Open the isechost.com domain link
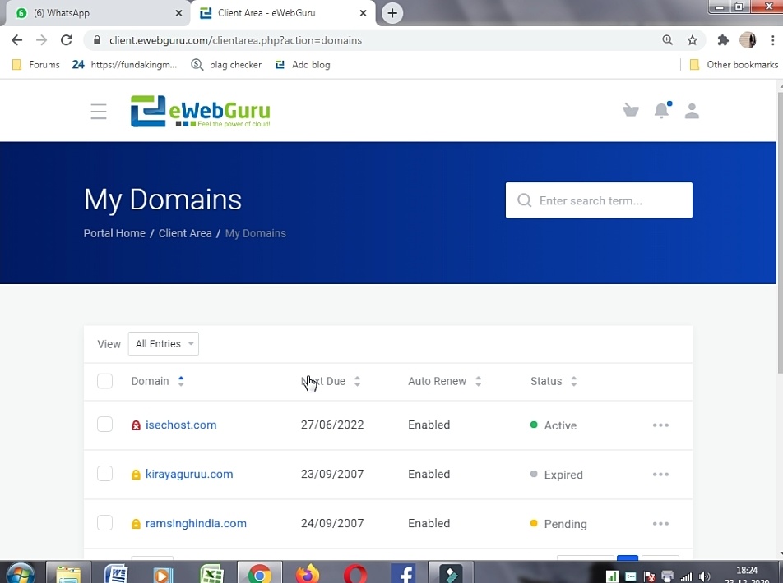Viewport: 783px width, 583px height. [181, 425]
